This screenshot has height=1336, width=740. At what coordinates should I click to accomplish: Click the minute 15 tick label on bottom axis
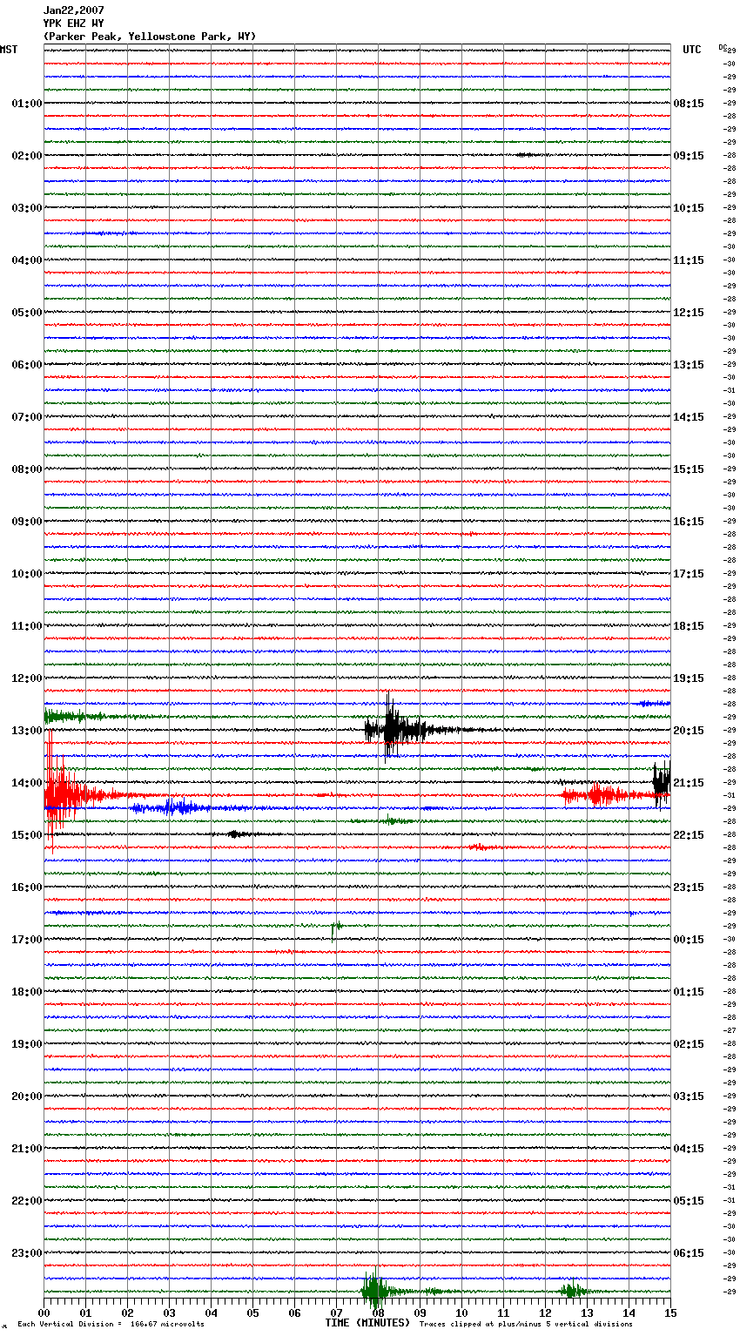click(670, 1312)
